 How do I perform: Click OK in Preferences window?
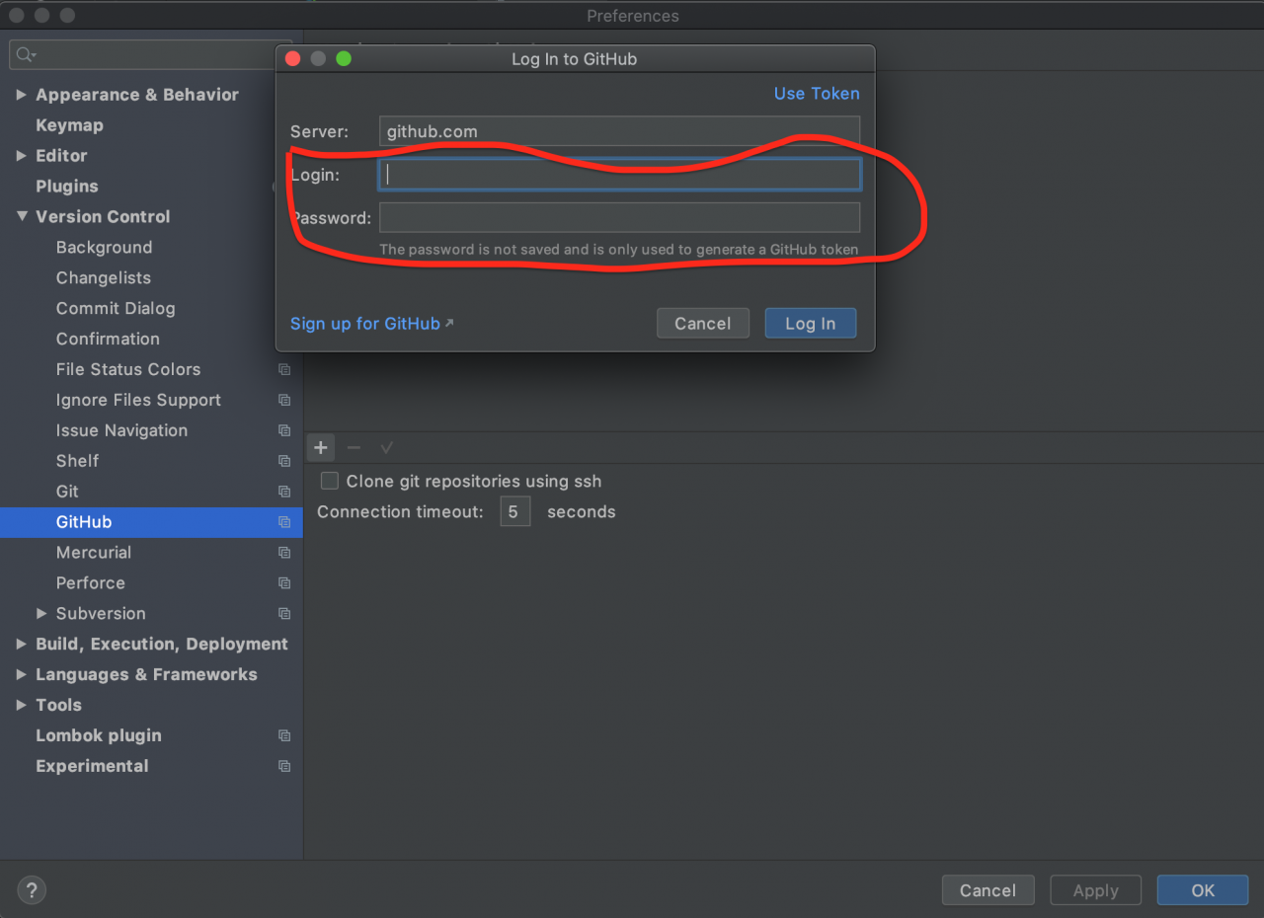(1203, 890)
